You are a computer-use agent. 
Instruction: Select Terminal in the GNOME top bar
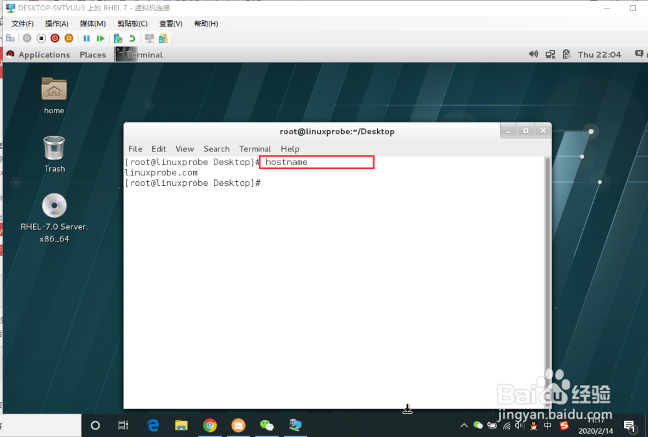tap(144, 54)
